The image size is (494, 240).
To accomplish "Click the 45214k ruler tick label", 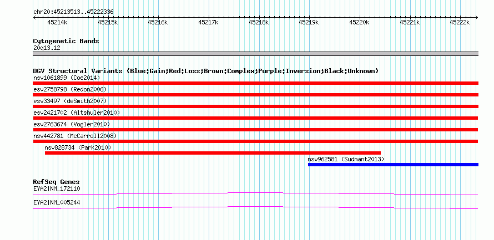I will (x=57, y=22).
